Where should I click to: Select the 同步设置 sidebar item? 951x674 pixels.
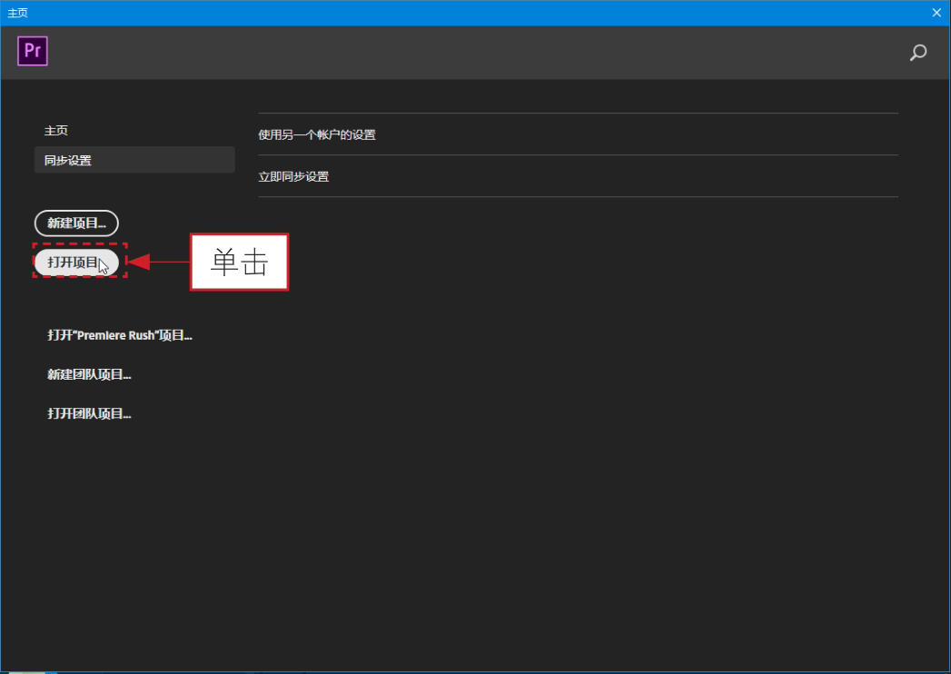[134, 160]
